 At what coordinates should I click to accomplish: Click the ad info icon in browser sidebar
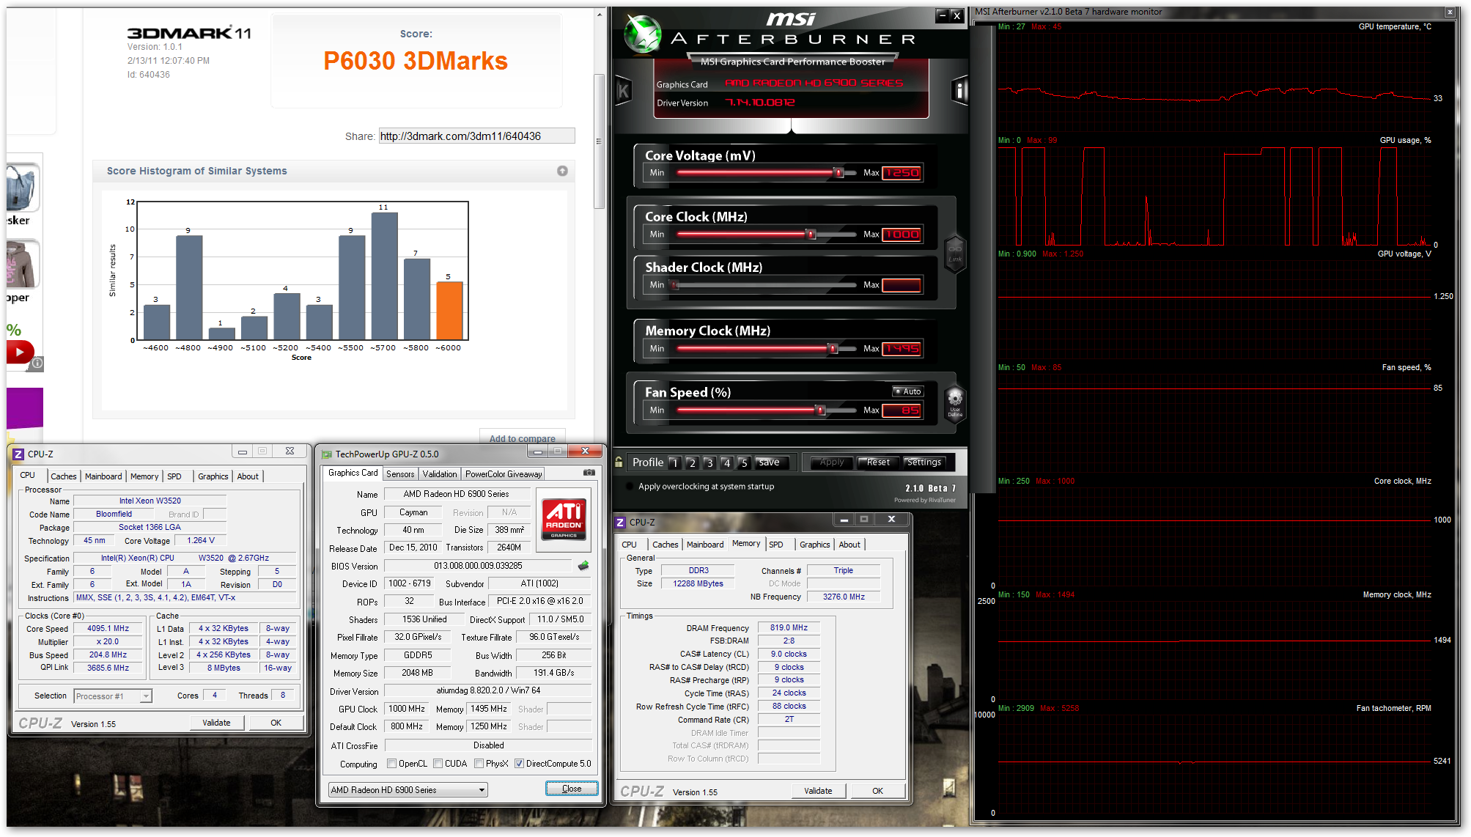37,363
